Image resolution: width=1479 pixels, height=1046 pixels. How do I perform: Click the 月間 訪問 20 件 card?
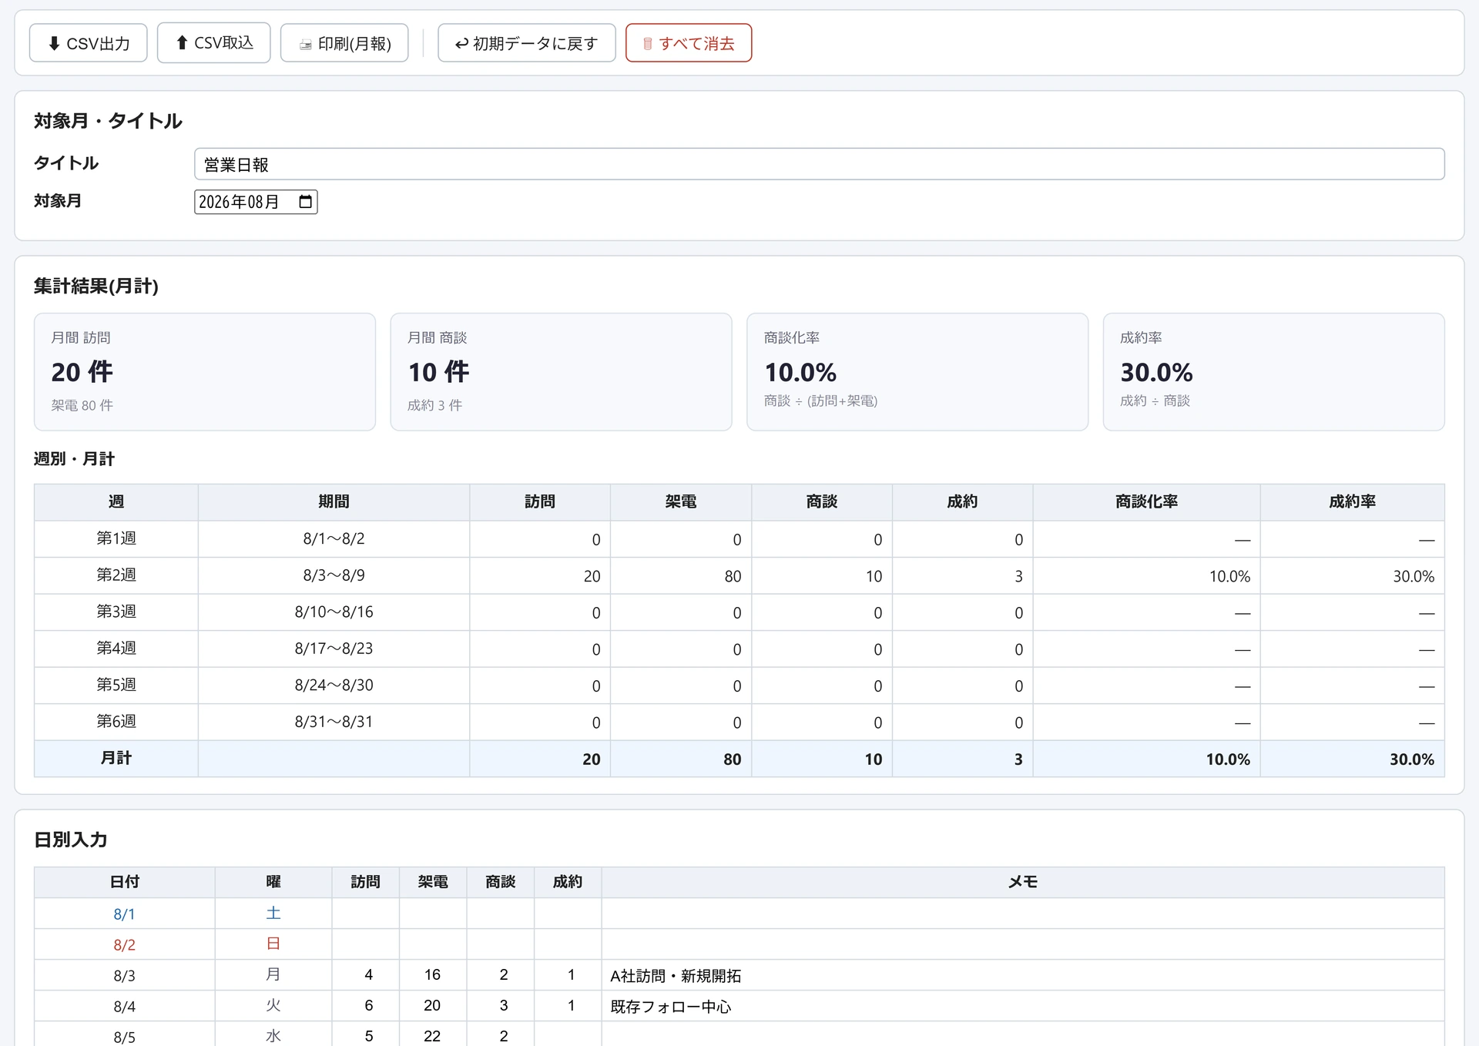pyautogui.click(x=205, y=371)
